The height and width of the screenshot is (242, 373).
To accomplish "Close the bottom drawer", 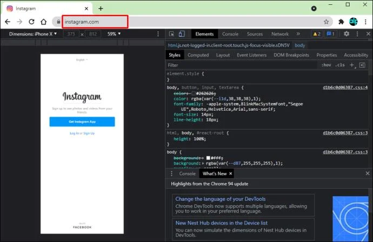I will point(368,173).
